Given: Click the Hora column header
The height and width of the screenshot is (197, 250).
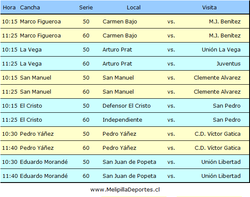Looking at the screenshot, I should 9,8.
